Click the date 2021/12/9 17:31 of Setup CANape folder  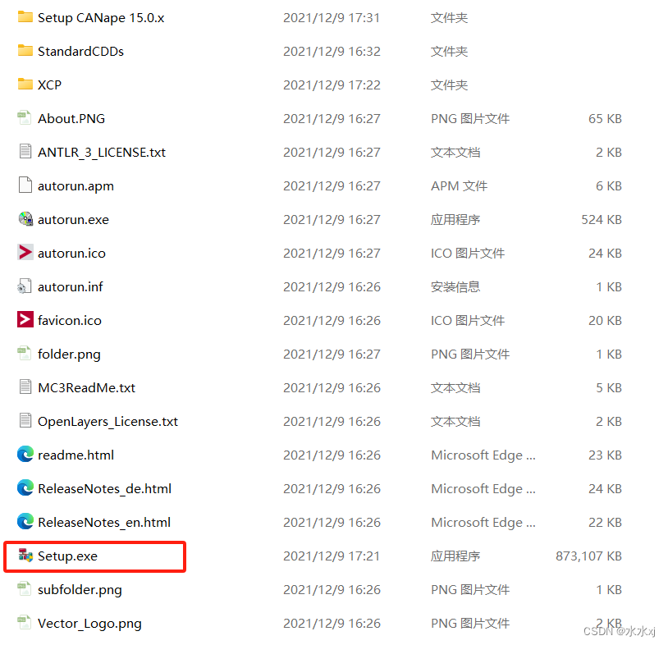click(x=332, y=18)
